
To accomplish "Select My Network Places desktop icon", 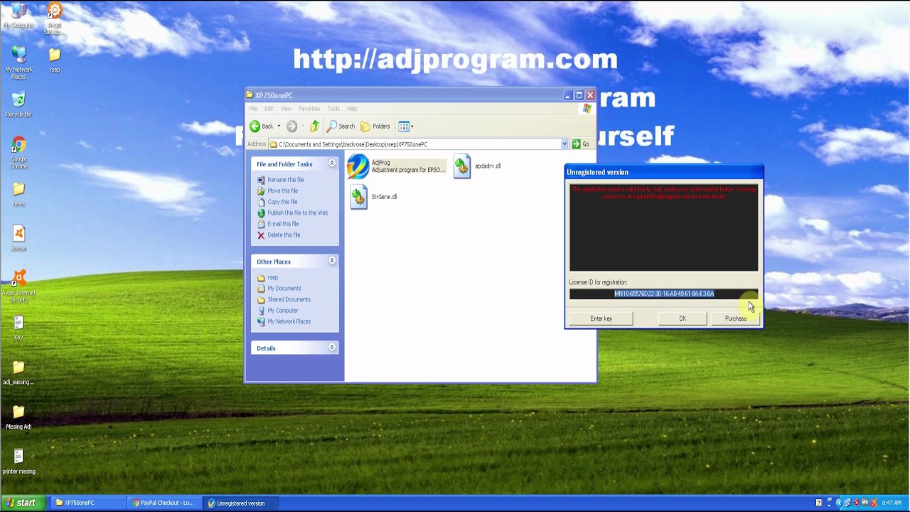I will click(x=18, y=63).
